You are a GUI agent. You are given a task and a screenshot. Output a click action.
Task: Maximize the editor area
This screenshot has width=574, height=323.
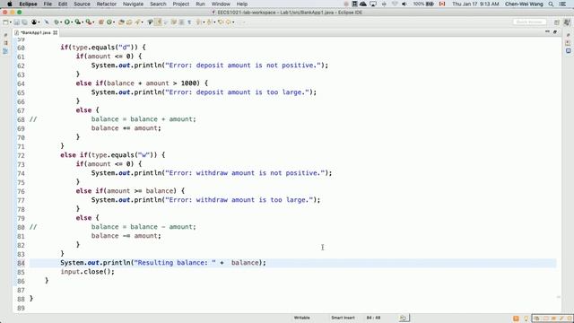[555, 32]
